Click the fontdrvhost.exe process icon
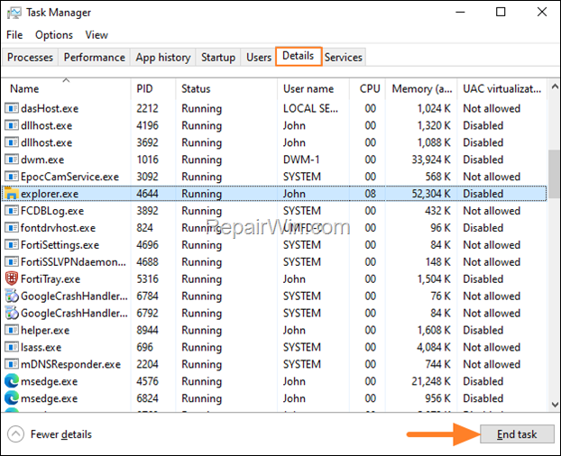This screenshot has width=561, height=456. [12, 228]
